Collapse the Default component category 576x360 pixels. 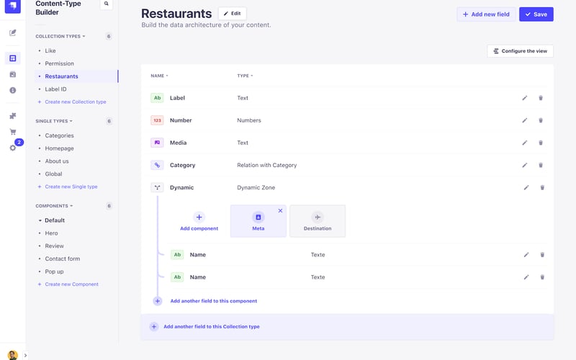(x=52, y=220)
